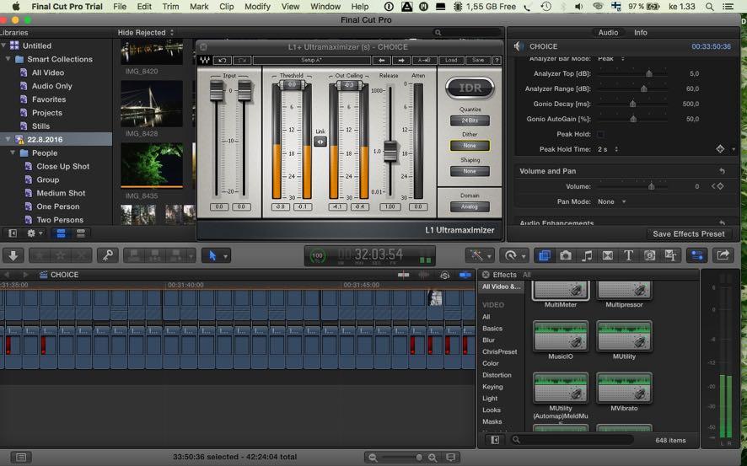Adjust the Threshold fader handle
This screenshot has width=747, height=466.
coord(291,85)
